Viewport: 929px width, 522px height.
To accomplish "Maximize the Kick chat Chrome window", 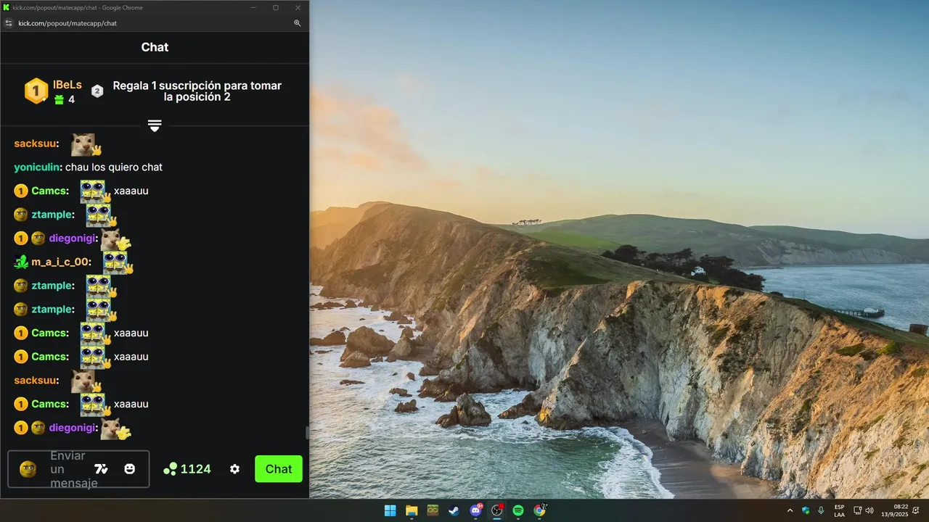I will [x=276, y=7].
